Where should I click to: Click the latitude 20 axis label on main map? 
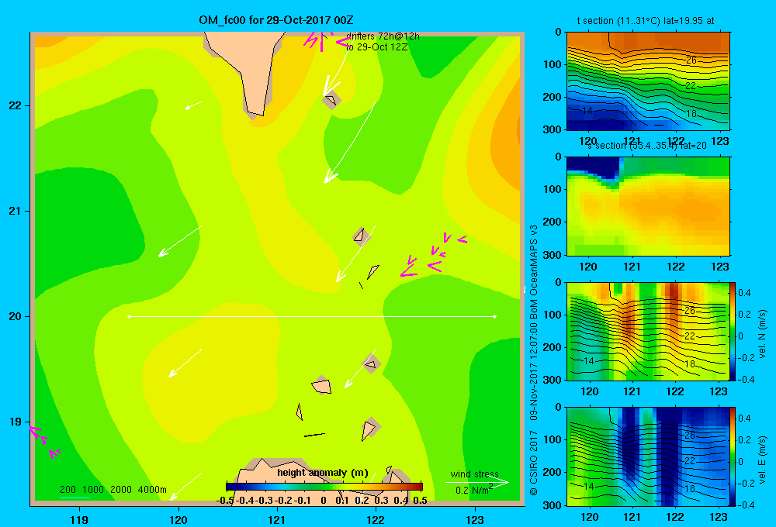pos(16,316)
